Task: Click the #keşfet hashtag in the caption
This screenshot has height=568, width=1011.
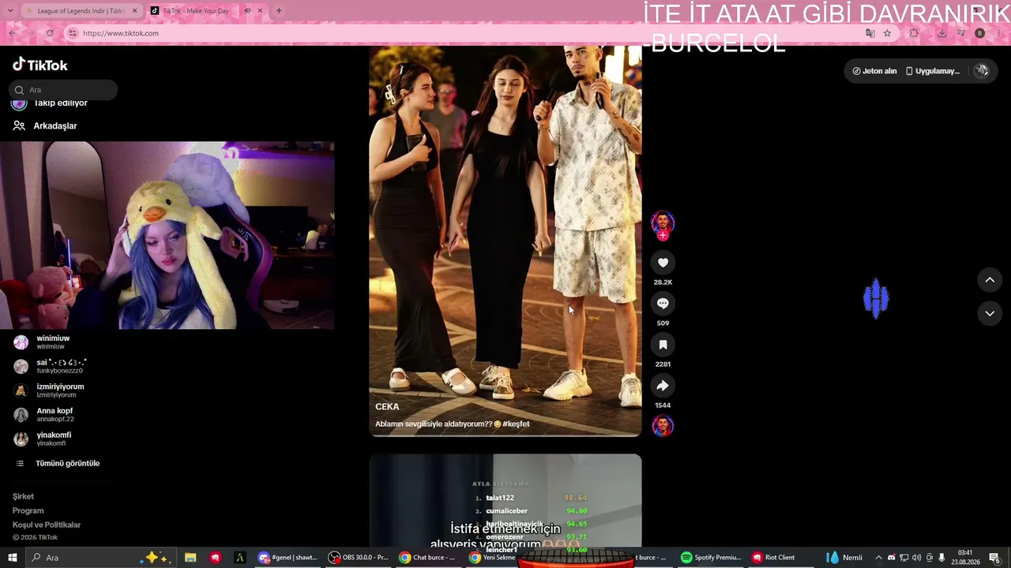Action: point(516,424)
